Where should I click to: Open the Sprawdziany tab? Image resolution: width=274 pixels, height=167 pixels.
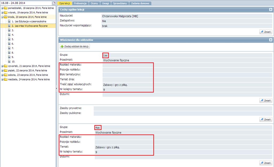point(120,3)
